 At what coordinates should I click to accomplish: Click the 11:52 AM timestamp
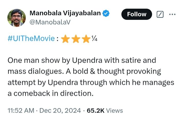click(x=21, y=111)
